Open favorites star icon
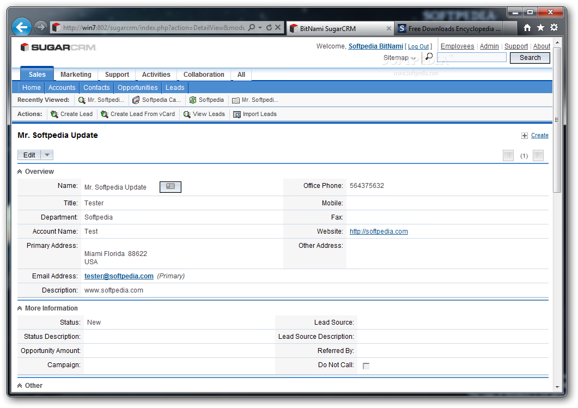This screenshot has height=408, width=578. click(540, 28)
